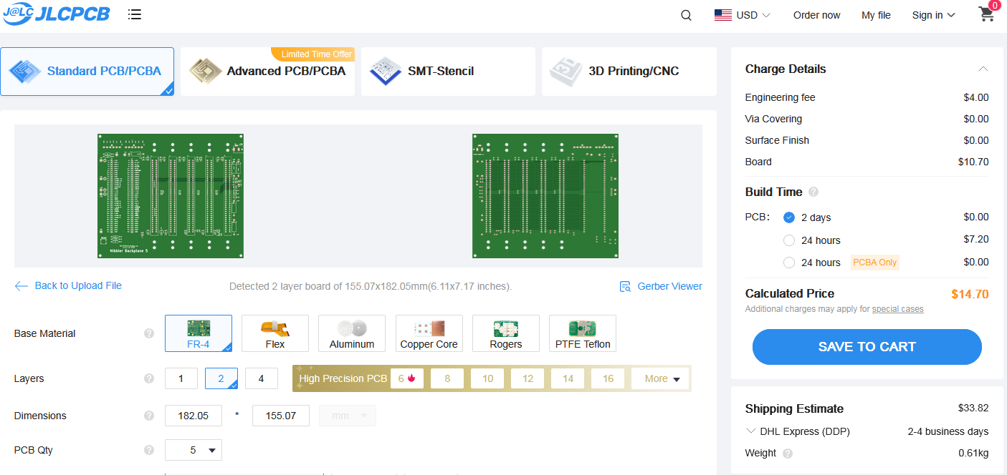The height and width of the screenshot is (475, 1007).
Task: Open the PCB Qty dropdown
Action: (194, 450)
